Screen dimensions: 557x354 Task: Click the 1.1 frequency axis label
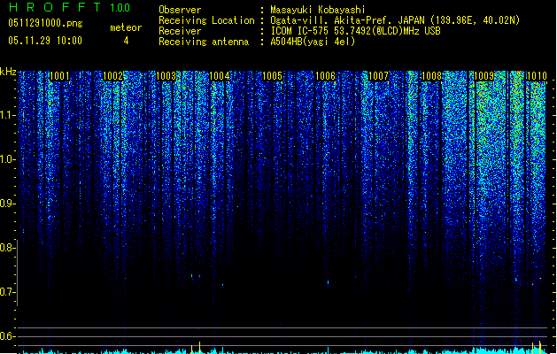coord(7,115)
